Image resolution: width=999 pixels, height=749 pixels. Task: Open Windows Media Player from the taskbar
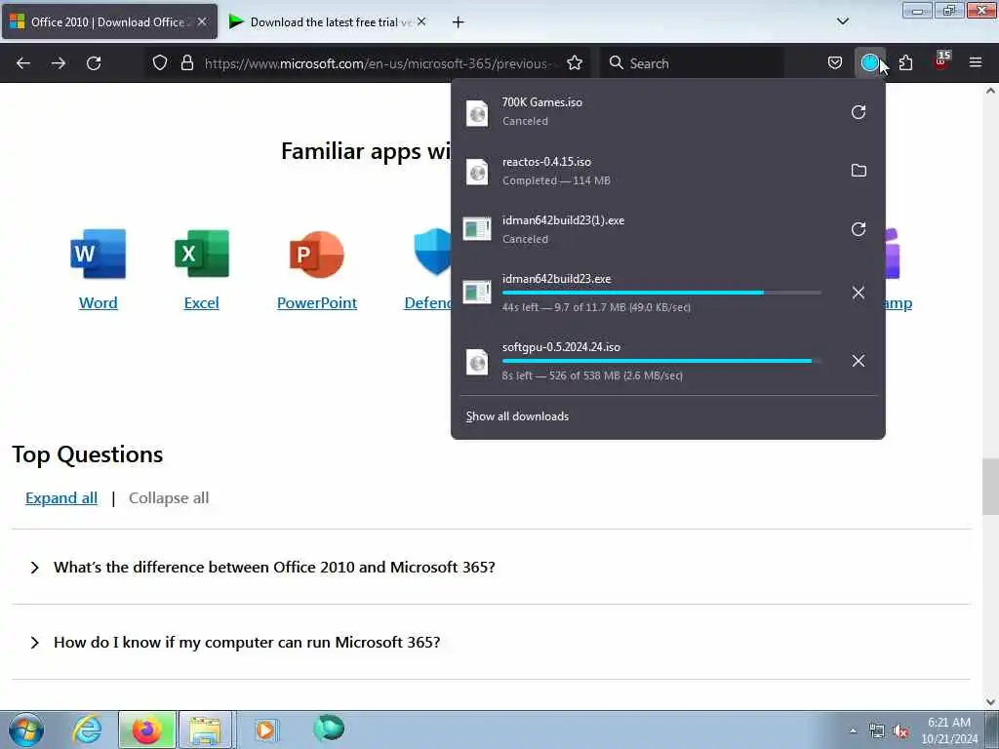point(265,729)
